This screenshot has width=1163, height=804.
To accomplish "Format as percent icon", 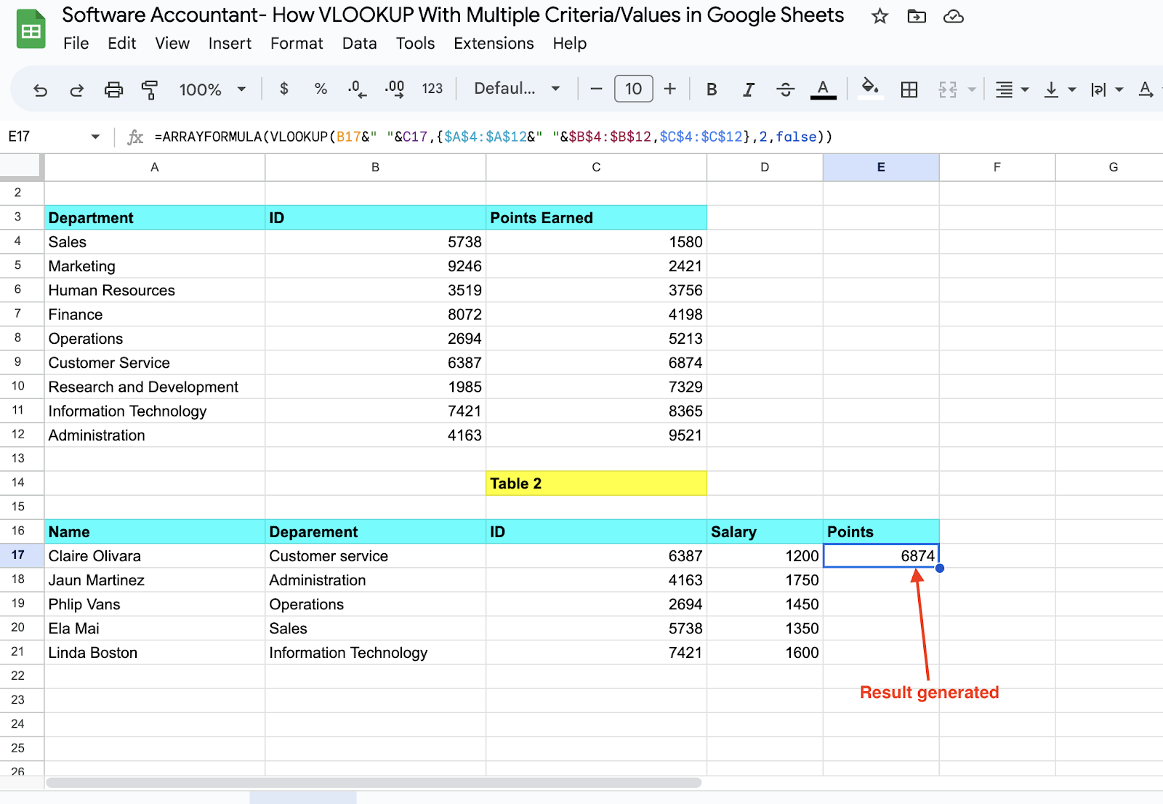I will (x=321, y=89).
